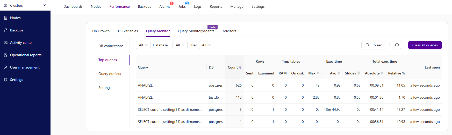This screenshot has width=452, height=135.
Task: Open the Query outliers section
Action: point(110,74)
